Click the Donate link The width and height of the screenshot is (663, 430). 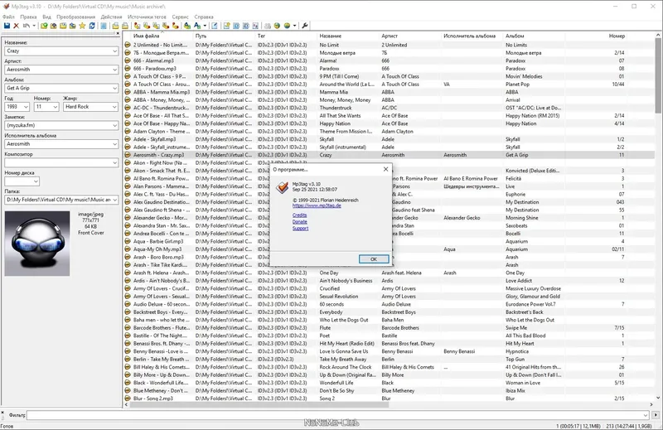(300, 221)
